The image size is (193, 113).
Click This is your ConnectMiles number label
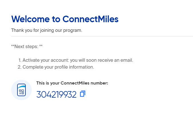pos(72,83)
